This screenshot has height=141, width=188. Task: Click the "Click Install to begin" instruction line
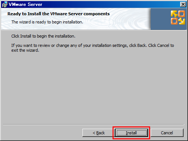43,36
